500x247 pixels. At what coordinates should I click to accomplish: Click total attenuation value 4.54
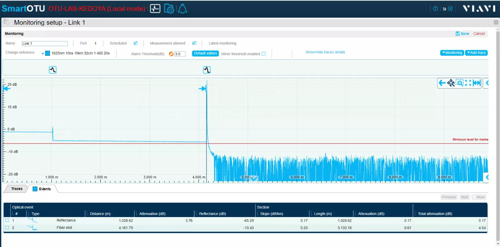click(x=482, y=228)
